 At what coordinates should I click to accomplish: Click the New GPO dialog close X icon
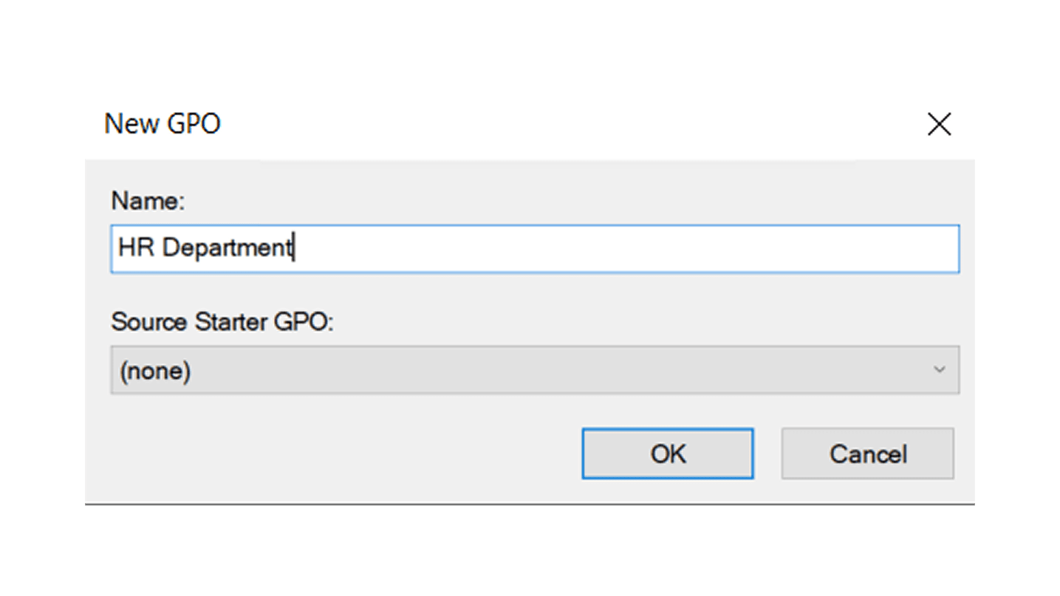[939, 124]
